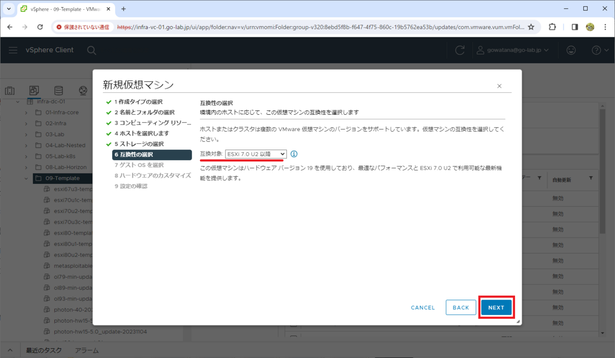
Task: Click the address bar URL field
Action: pyautogui.click(x=320, y=27)
